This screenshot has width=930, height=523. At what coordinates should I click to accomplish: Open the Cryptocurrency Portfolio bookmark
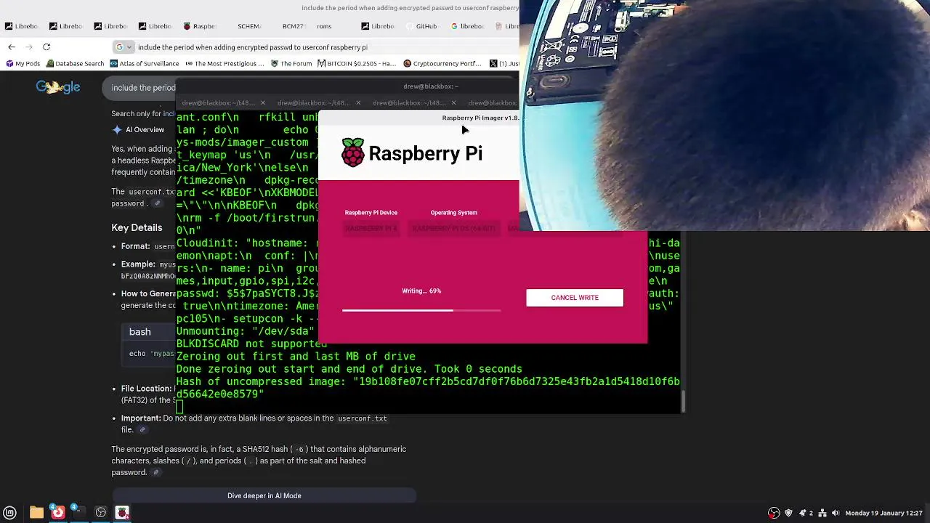click(442, 63)
